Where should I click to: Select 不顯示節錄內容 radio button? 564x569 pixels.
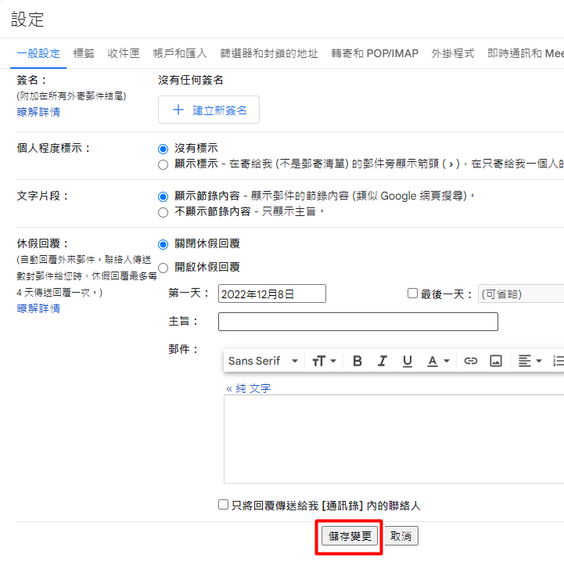coord(163,212)
